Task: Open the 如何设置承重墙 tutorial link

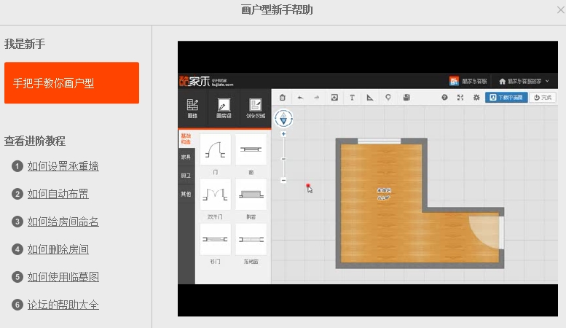Action: pos(63,166)
